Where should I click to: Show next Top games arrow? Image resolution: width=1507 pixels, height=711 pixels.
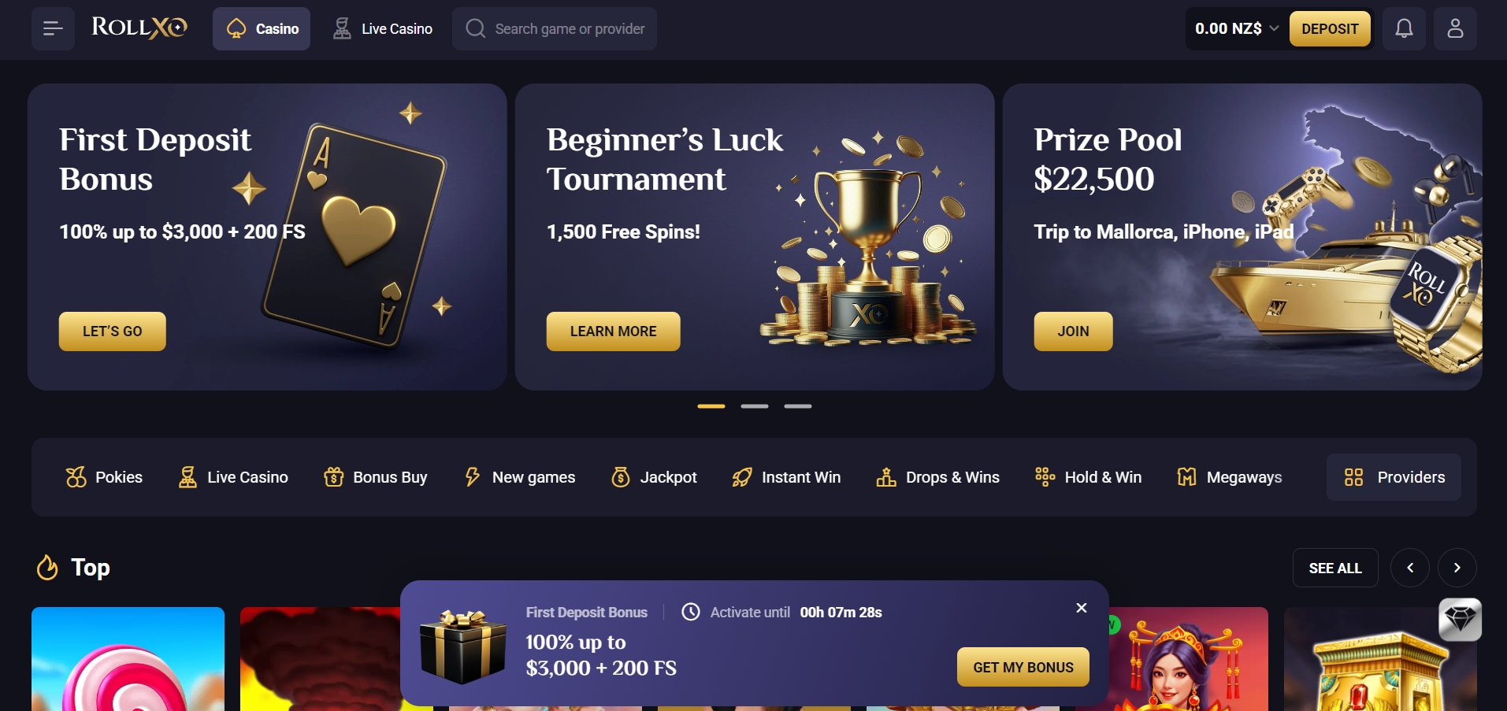(1457, 568)
